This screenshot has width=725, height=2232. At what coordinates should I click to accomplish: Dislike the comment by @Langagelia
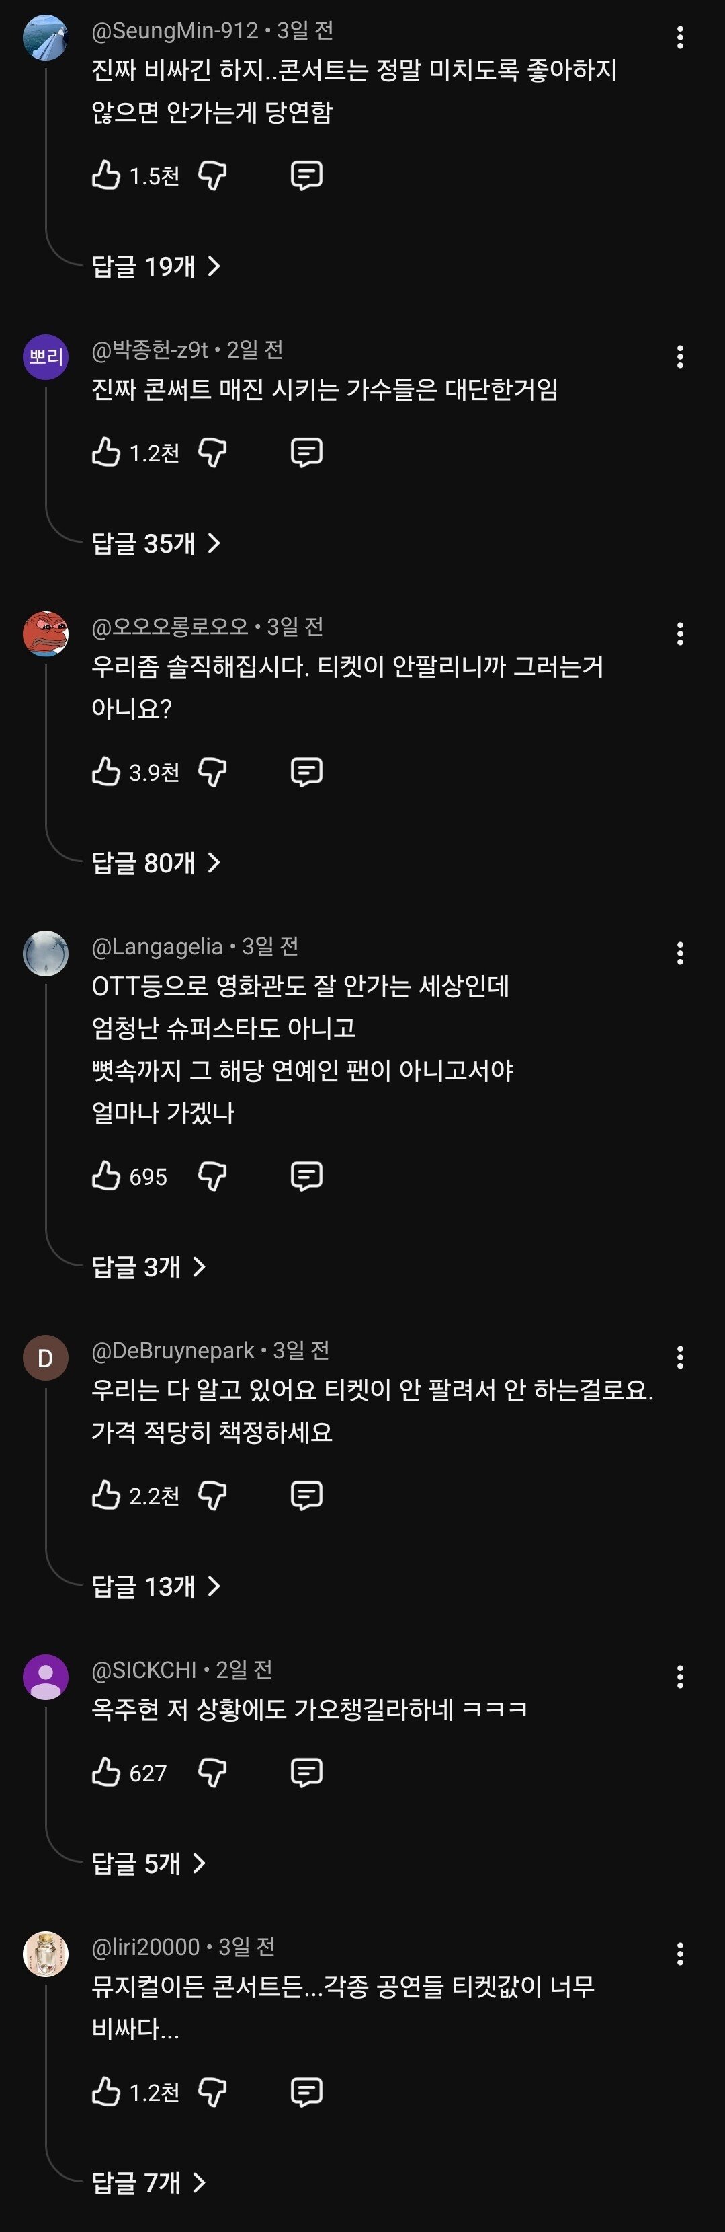point(212,1176)
